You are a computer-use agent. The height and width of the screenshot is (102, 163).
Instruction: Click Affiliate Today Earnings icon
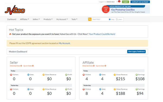point(136,75)
